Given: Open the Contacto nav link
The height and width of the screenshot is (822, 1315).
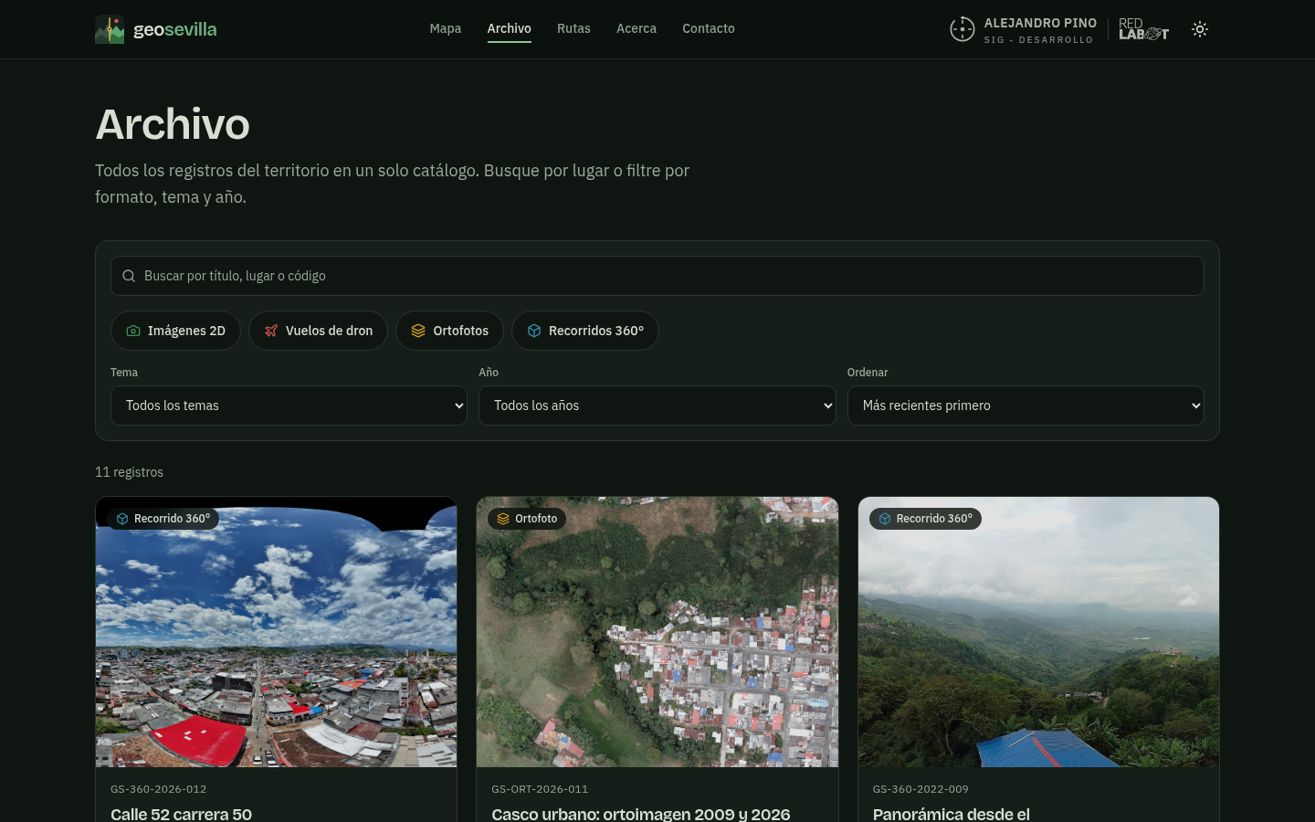Looking at the screenshot, I should tap(709, 28).
